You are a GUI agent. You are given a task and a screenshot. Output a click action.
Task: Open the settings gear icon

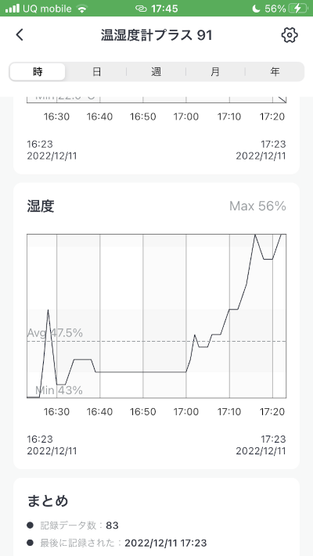290,35
